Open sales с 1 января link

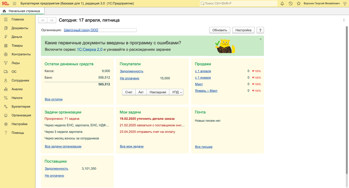(203, 78)
